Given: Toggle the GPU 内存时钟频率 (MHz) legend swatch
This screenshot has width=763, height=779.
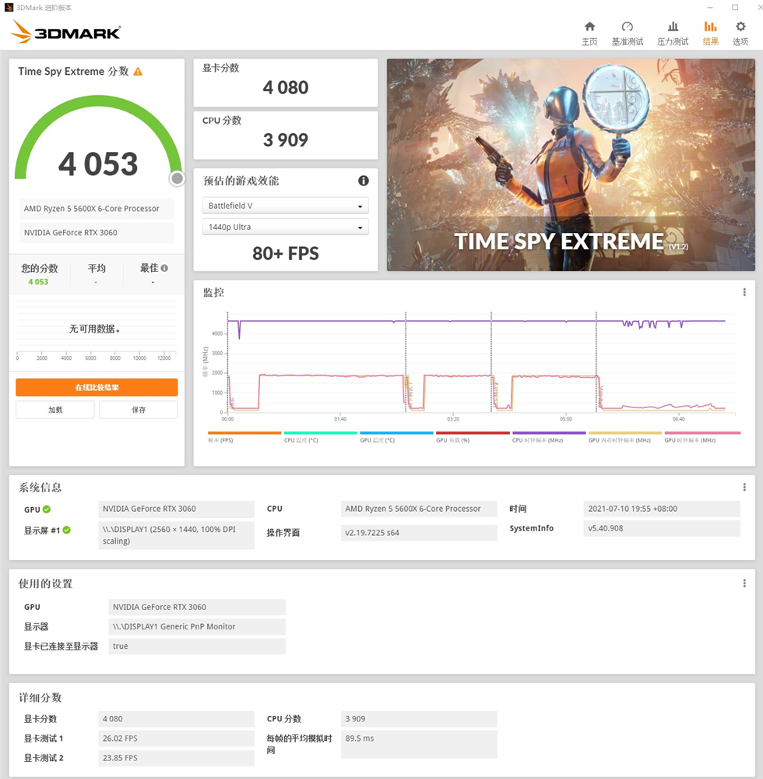Looking at the screenshot, I should (625, 432).
